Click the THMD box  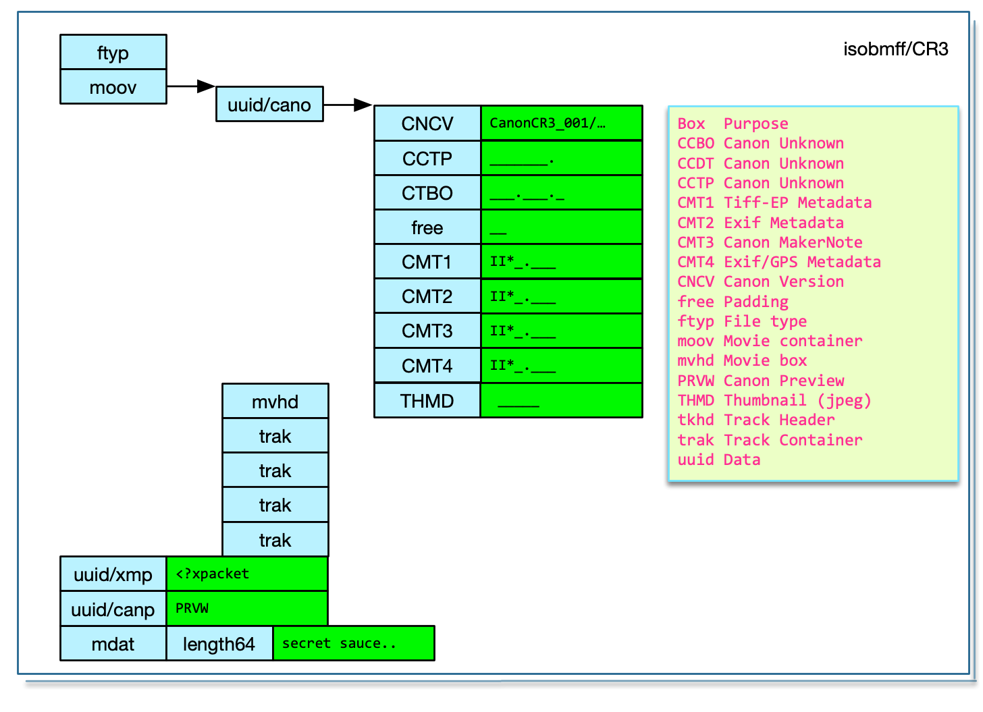(427, 401)
